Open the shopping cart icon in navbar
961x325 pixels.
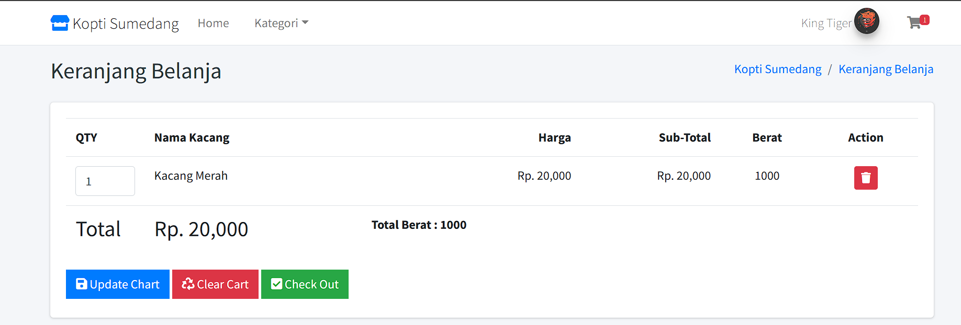coord(914,23)
